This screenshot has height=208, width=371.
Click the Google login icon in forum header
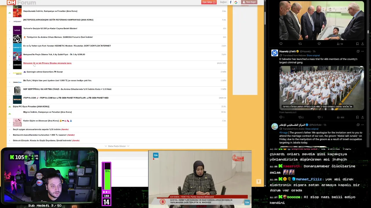click(236, 2)
